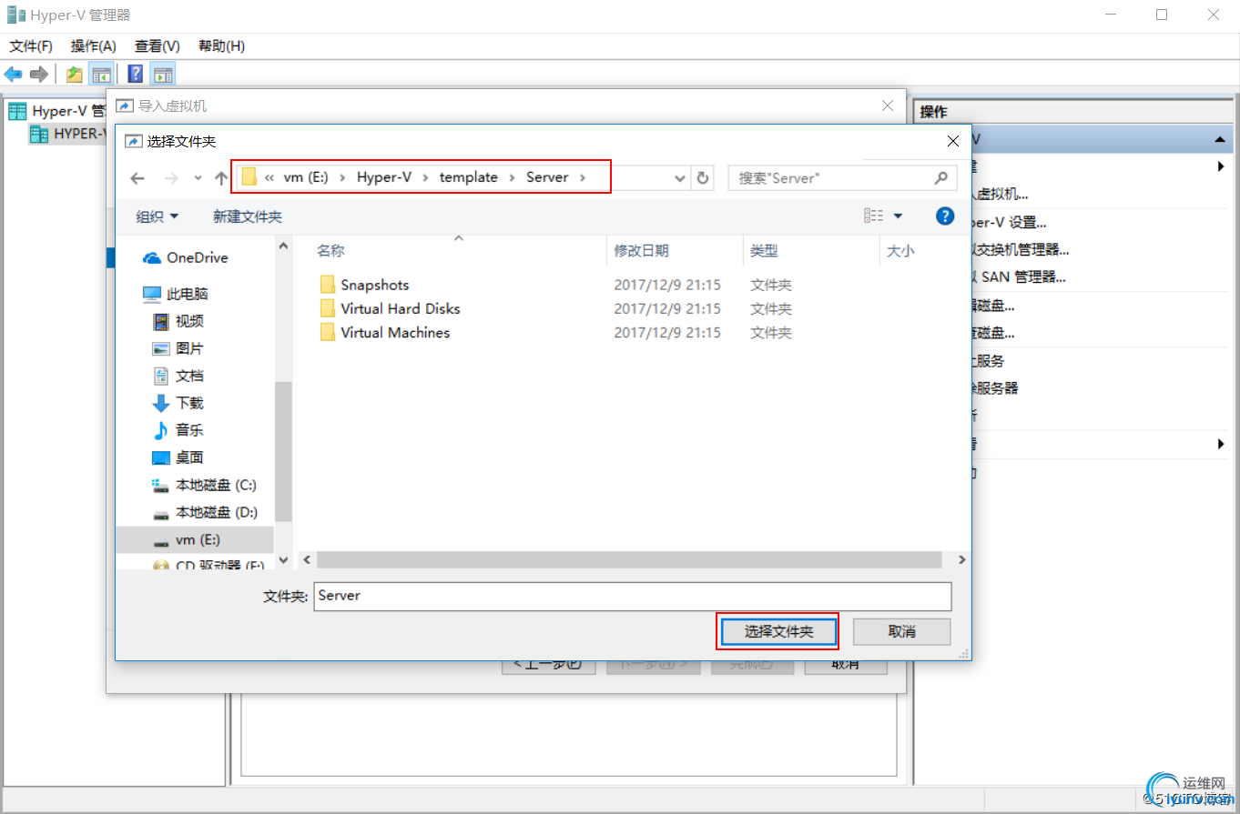Close the 导入虚拟机 wizard window
The width and height of the screenshot is (1240, 814).
pyautogui.click(x=888, y=106)
